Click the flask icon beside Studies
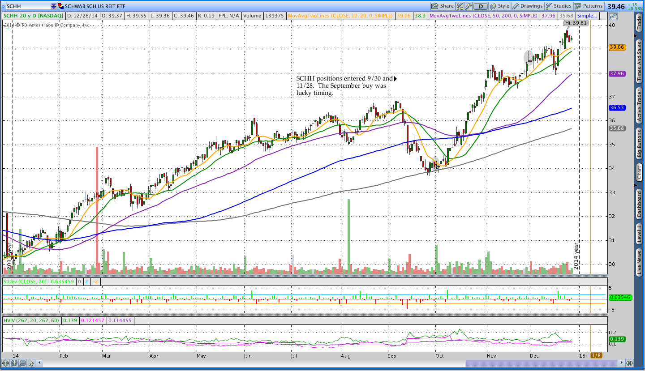This screenshot has height=371, width=645. click(x=549, y=6)
